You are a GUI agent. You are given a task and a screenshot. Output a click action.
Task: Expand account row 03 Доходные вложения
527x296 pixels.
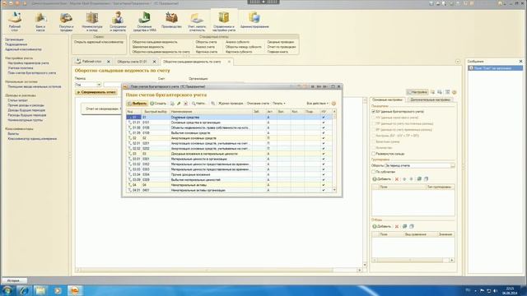click(x=130, y=154)
